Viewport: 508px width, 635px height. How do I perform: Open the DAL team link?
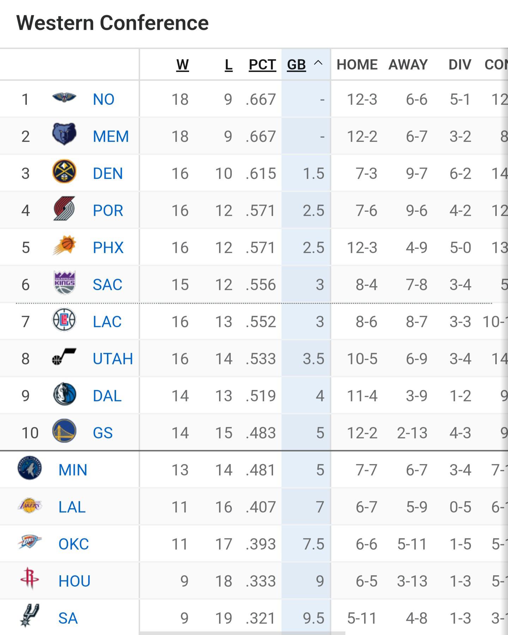click(107, 396)
